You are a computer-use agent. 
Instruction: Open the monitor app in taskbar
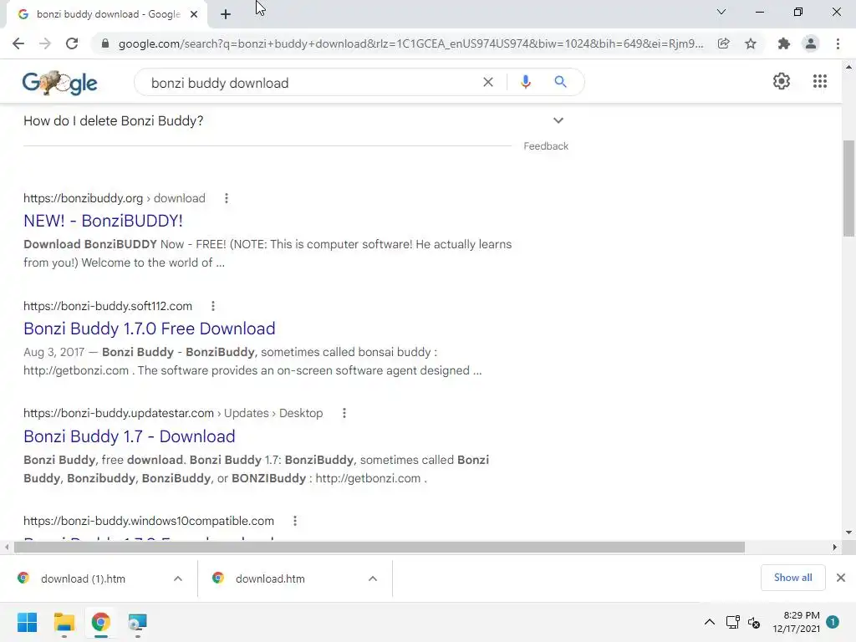tap(138, 622)
